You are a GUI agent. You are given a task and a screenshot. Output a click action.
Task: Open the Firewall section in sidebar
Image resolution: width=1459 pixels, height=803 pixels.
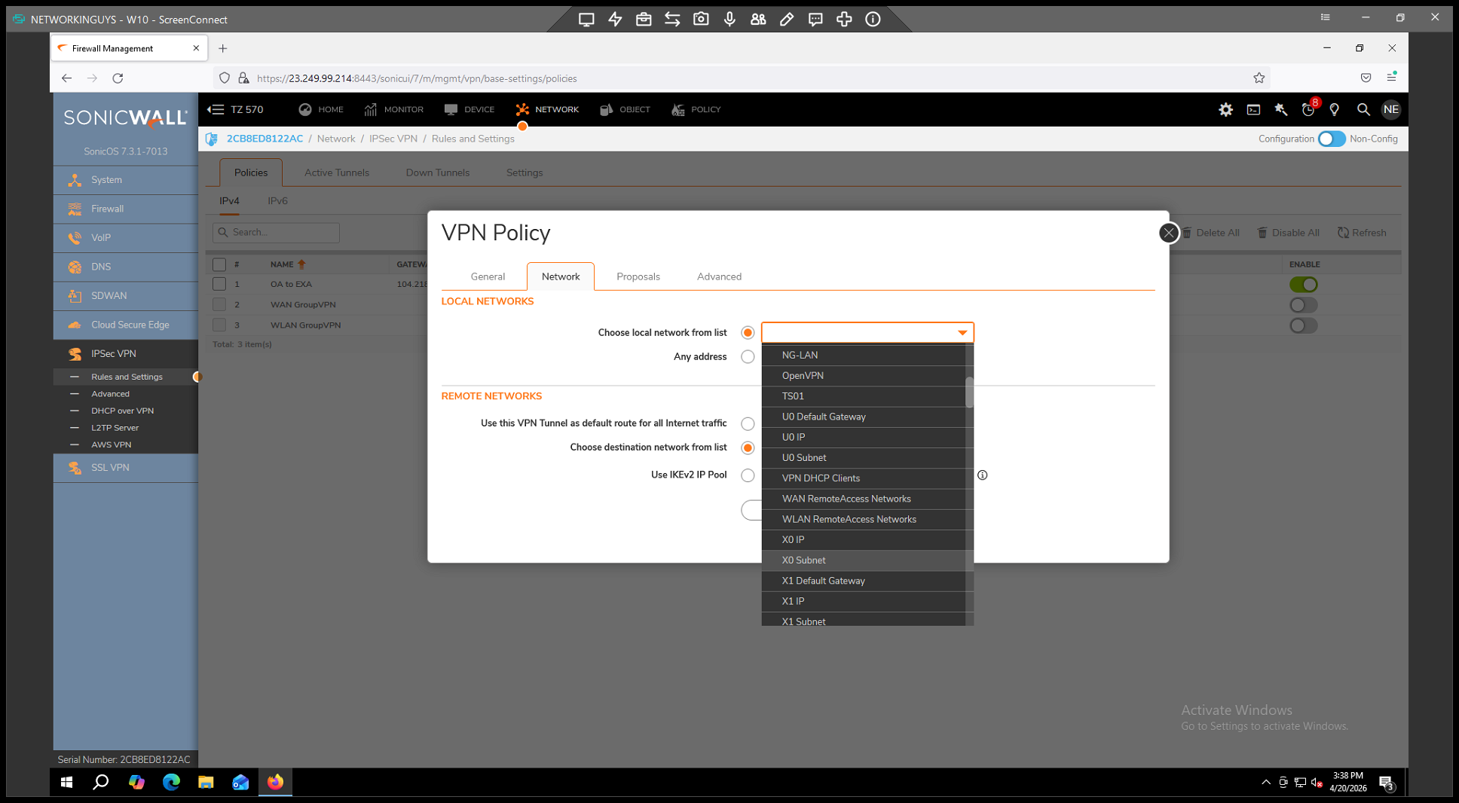click(x=107, y=209)
